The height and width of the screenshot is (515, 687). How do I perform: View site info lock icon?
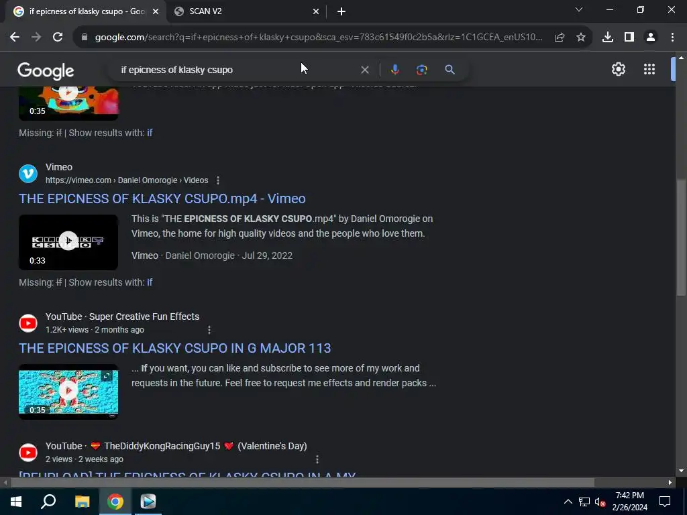pyautogui.click(x=85, y=38)
